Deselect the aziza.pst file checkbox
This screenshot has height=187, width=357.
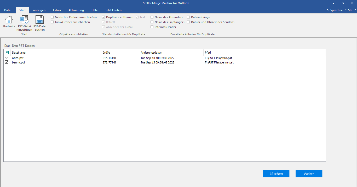point(7,58)
